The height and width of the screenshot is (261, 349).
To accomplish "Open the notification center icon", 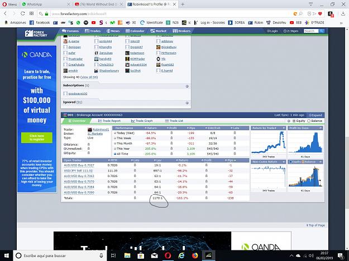I will pyautogui.click(x=340, y=255).
